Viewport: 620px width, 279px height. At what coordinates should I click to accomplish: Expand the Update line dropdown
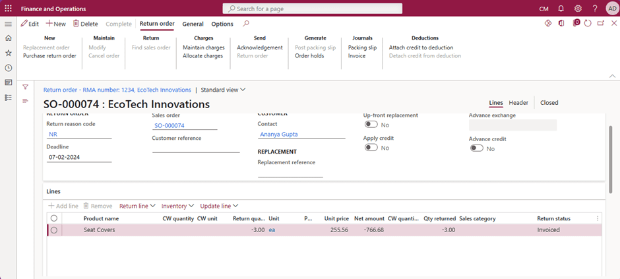click(219, 206)
